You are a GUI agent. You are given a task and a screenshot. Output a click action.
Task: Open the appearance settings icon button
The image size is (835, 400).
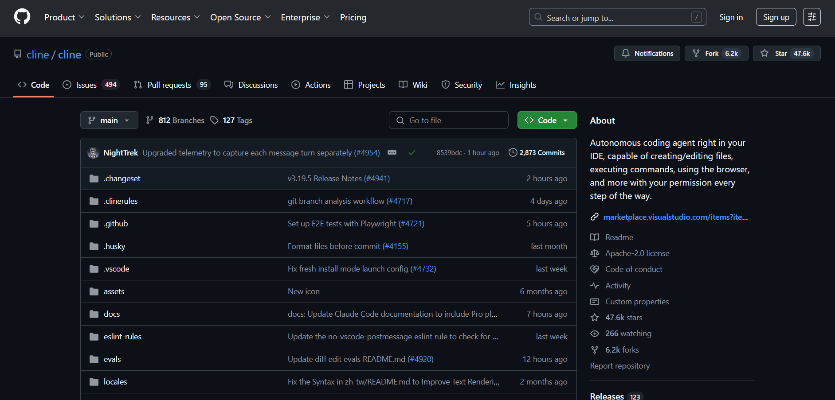tap(811, 17)
